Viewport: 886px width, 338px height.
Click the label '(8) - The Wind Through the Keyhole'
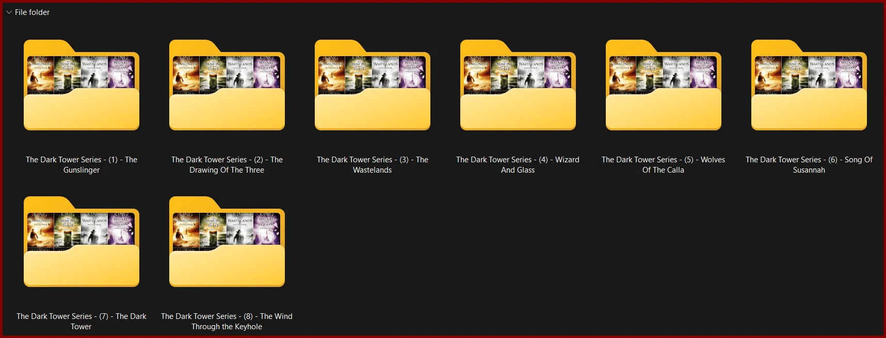click(227, 322)
